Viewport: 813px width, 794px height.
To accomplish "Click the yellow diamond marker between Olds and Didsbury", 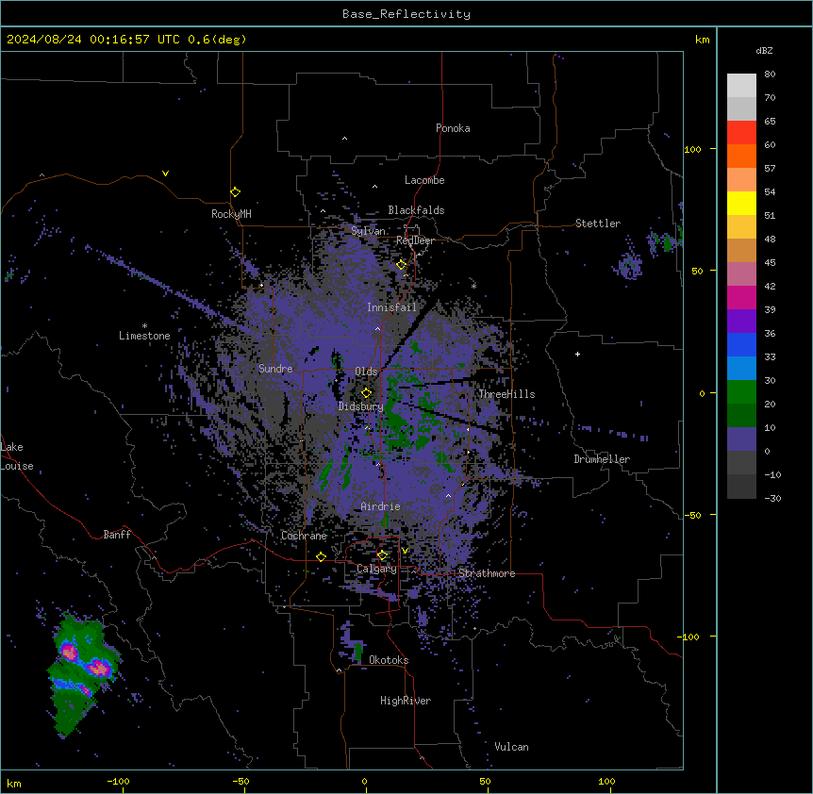I will pos(367,393).
